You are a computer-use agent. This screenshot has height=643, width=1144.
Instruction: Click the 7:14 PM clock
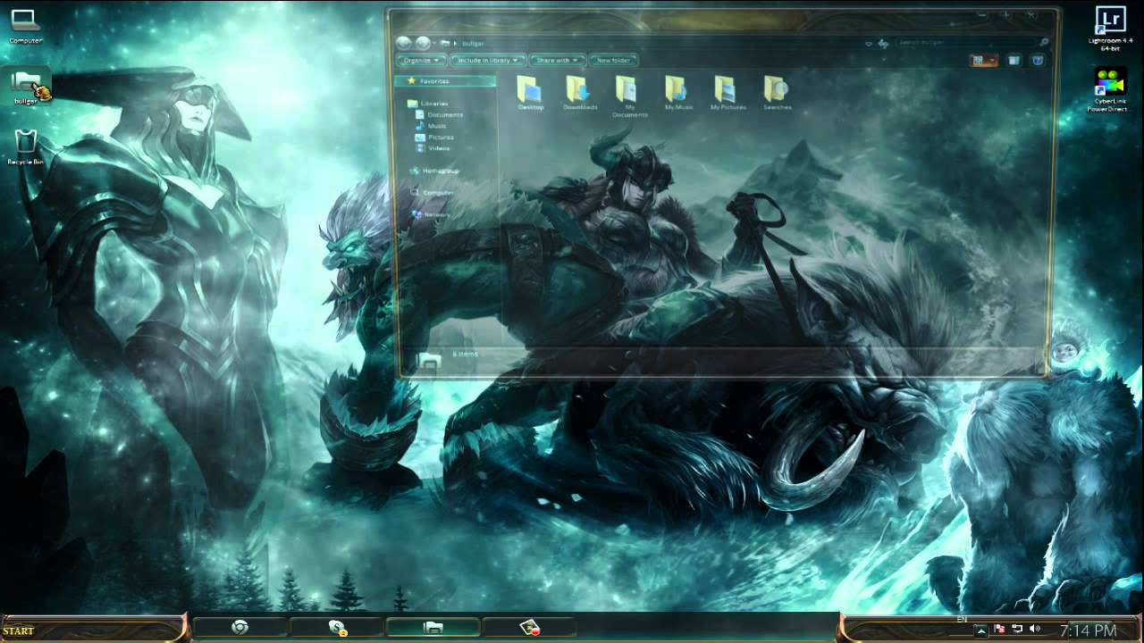coord(1088,631)
